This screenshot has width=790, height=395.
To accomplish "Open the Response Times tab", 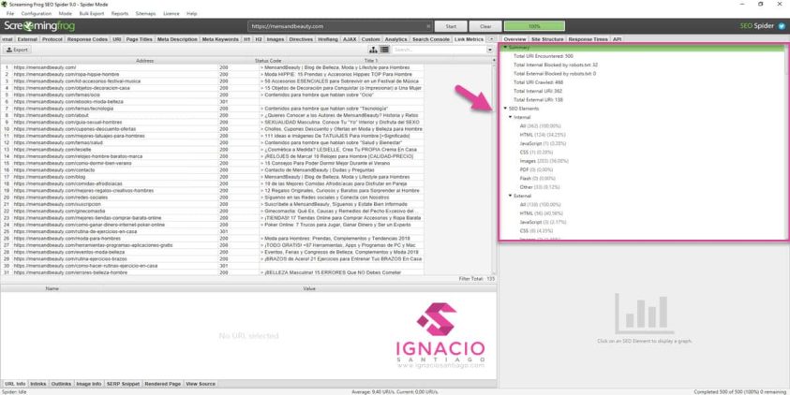I will pyautogui.click(x=588, y=39).
